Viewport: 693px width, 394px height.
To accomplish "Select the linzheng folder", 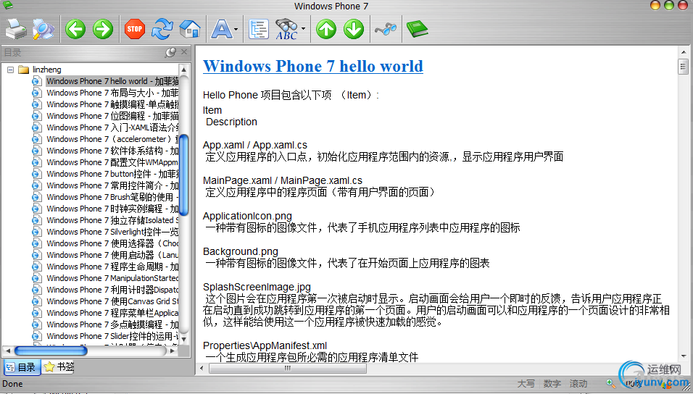I will 46,70.
